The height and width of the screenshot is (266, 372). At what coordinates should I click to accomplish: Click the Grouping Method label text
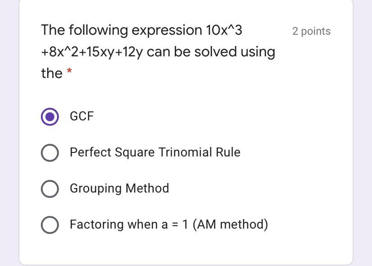pos(119,188)
